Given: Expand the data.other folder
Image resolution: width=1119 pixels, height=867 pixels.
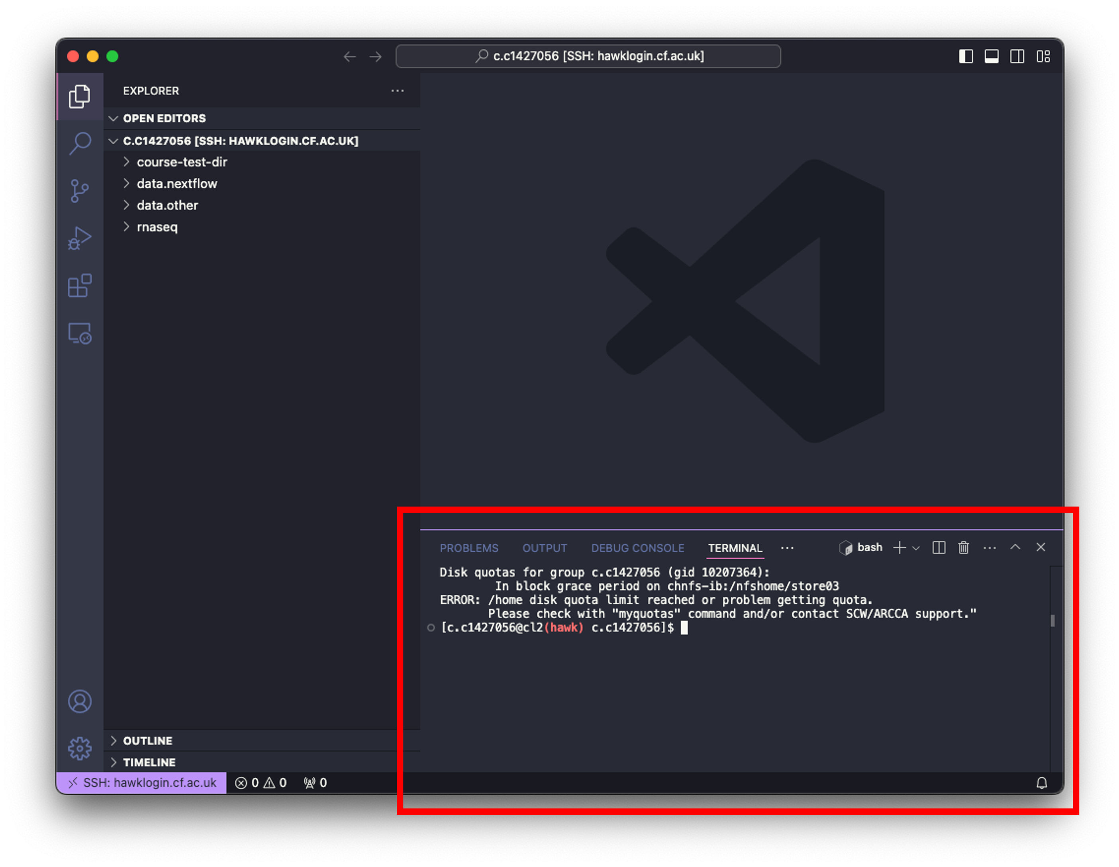Looking at the screenshot, I should tap(262, 205).
